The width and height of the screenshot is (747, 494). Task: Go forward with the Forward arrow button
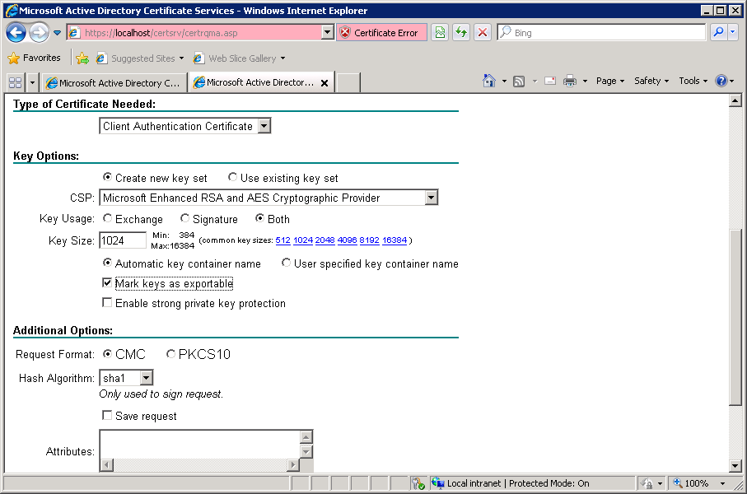39,33
